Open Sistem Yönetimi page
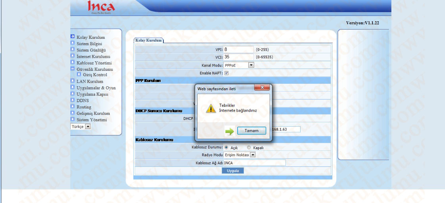This screenshot has width=445, height=203. (x=92, y=120)
